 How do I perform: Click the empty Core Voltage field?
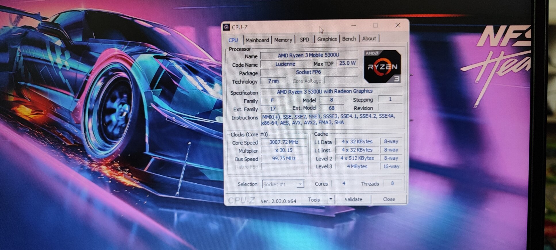point(341,80)
